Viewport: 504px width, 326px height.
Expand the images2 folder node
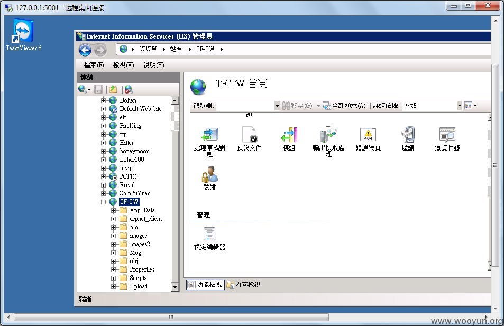(x=114, y=245)
